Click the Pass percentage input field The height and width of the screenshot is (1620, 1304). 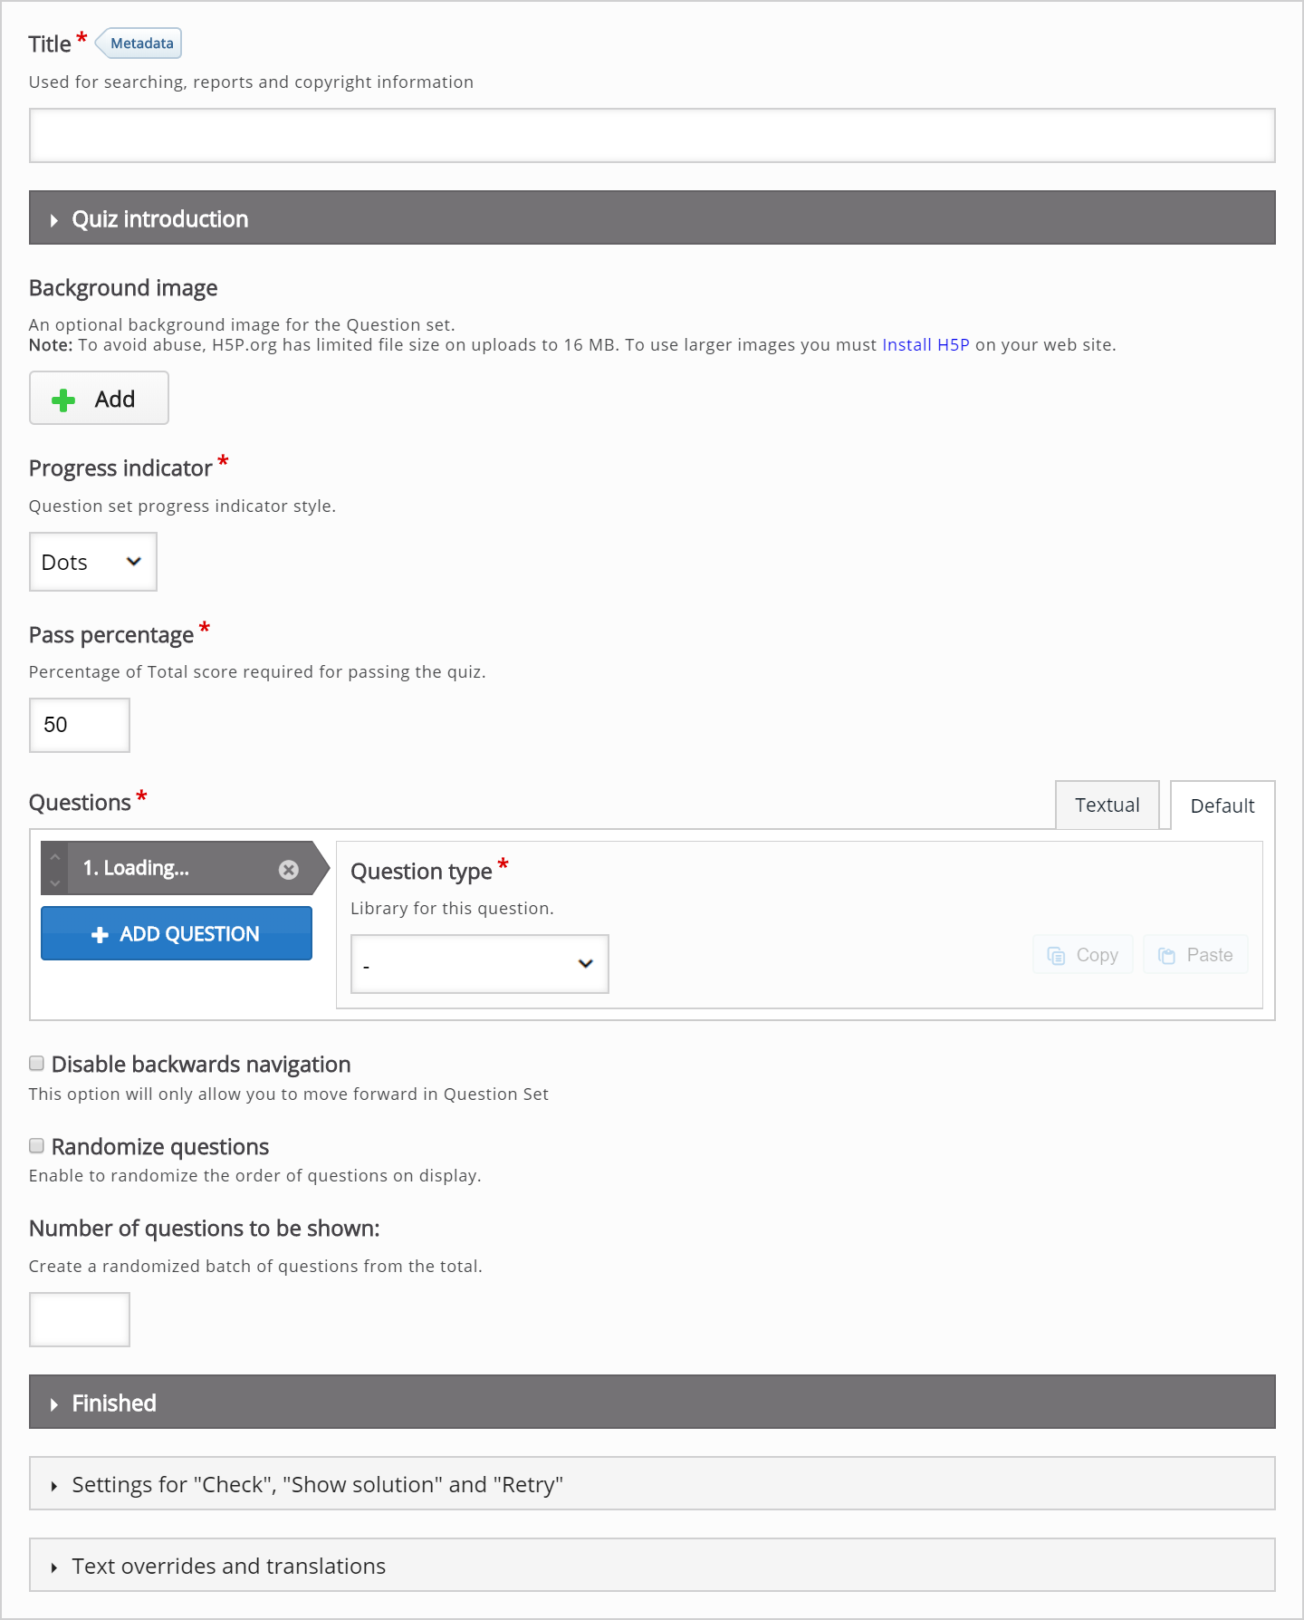click(x=80, y=725)
